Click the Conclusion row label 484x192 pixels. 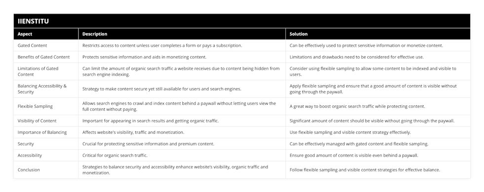click(29, 170)
